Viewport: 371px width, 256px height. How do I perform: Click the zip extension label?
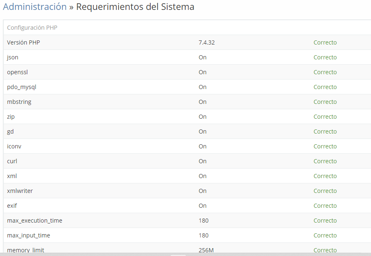point(11,117)
